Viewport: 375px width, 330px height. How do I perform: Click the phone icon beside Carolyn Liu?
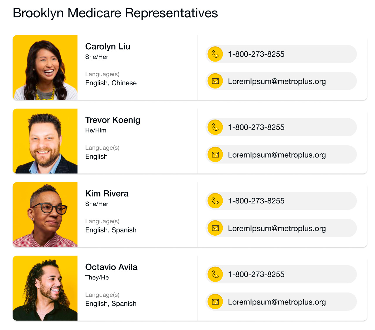click(215, 54)
